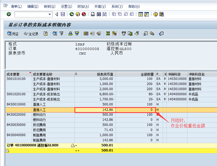The height and width of the screenshot is (166, 217).
Task: Open 主记录 for the cost element
Action: tap(32, 33)
